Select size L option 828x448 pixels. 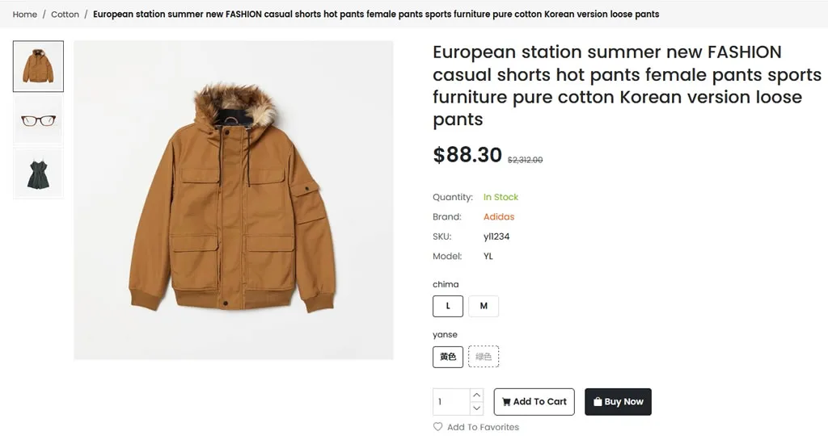(448, 306)
